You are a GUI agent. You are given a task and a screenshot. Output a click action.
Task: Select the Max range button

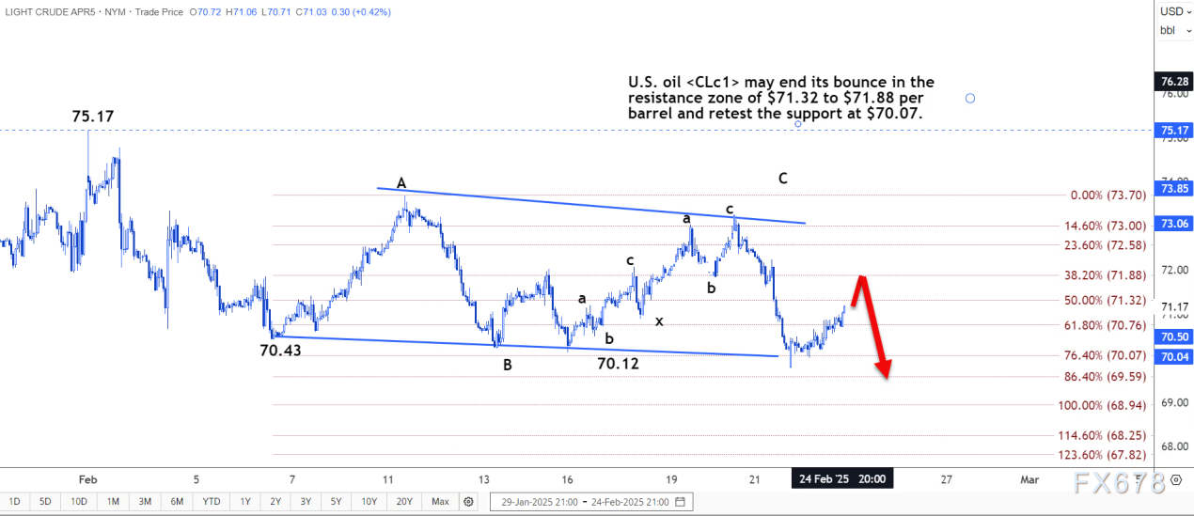point(440,501)
